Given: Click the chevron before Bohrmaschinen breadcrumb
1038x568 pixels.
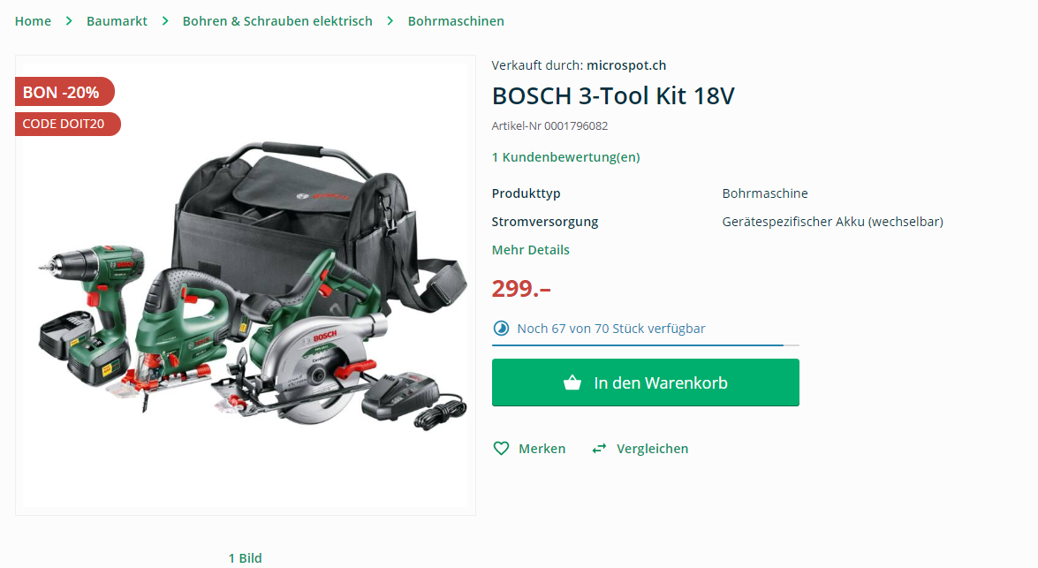Looking at the screenshot, I should pos(390,21).
